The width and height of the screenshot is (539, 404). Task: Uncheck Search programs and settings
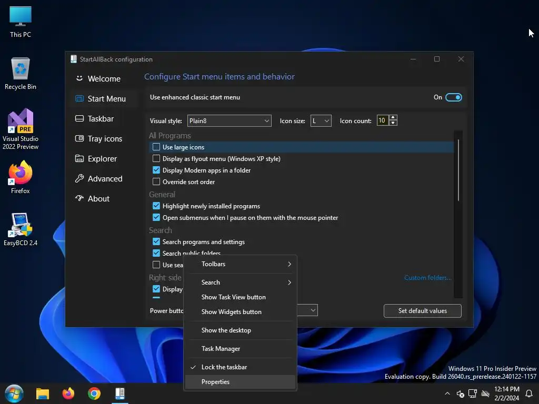pyautogui.click(x=156, y=241)
